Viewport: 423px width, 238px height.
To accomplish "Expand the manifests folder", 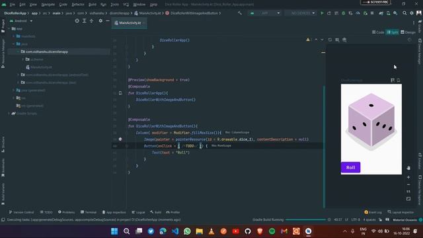I will pyautogui.click(x=13, y=36).
